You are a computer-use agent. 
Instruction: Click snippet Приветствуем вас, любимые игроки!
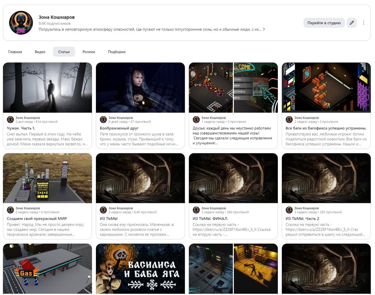pos(326,139)
